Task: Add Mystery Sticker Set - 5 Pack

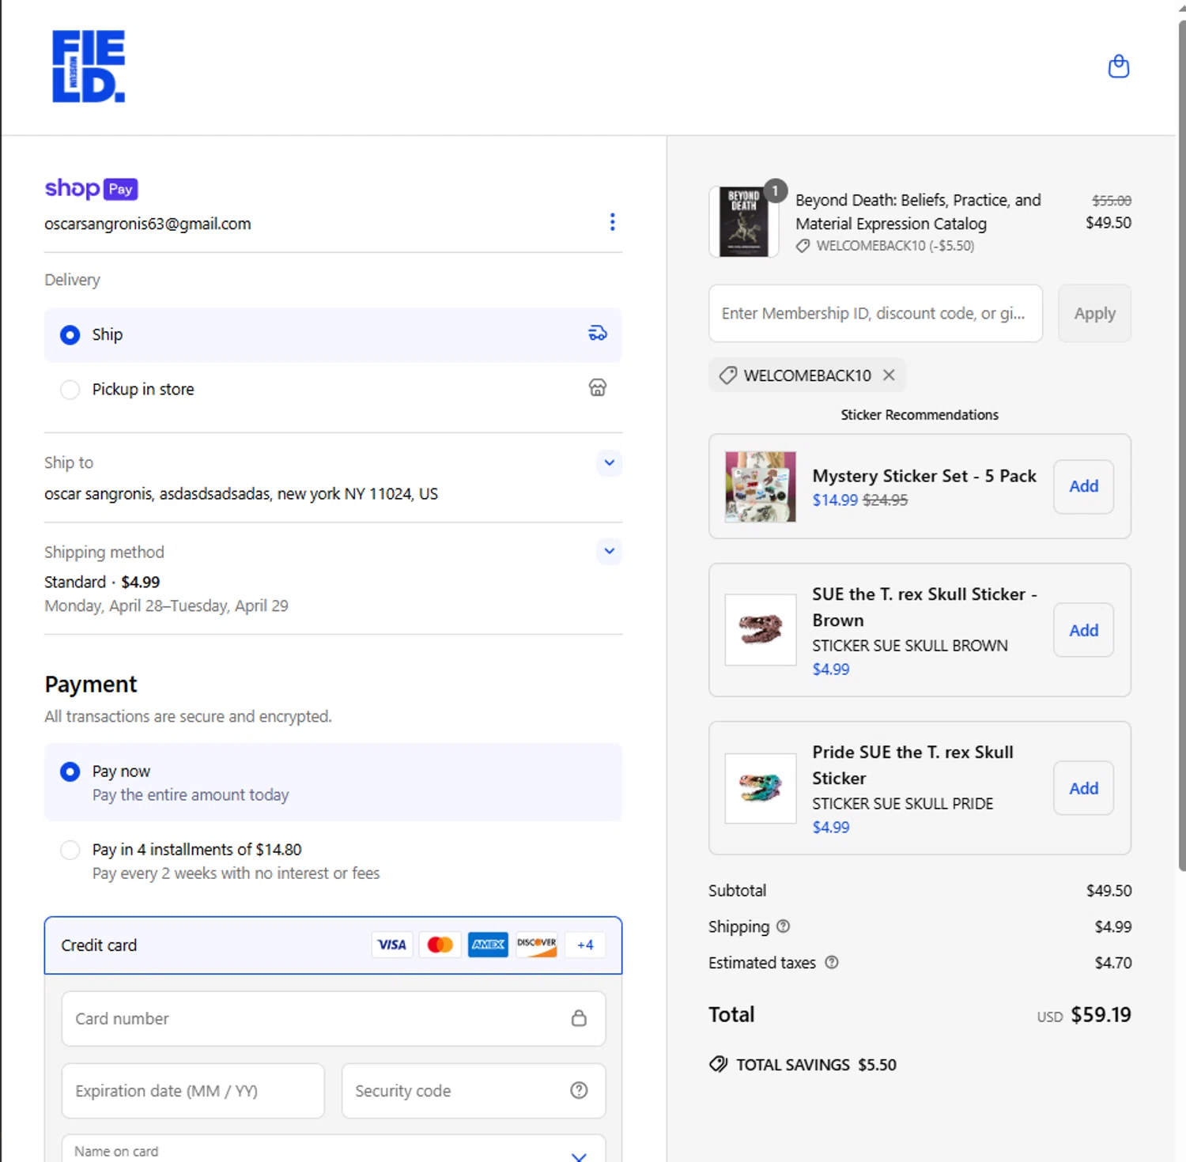Action: [1083, 486]
